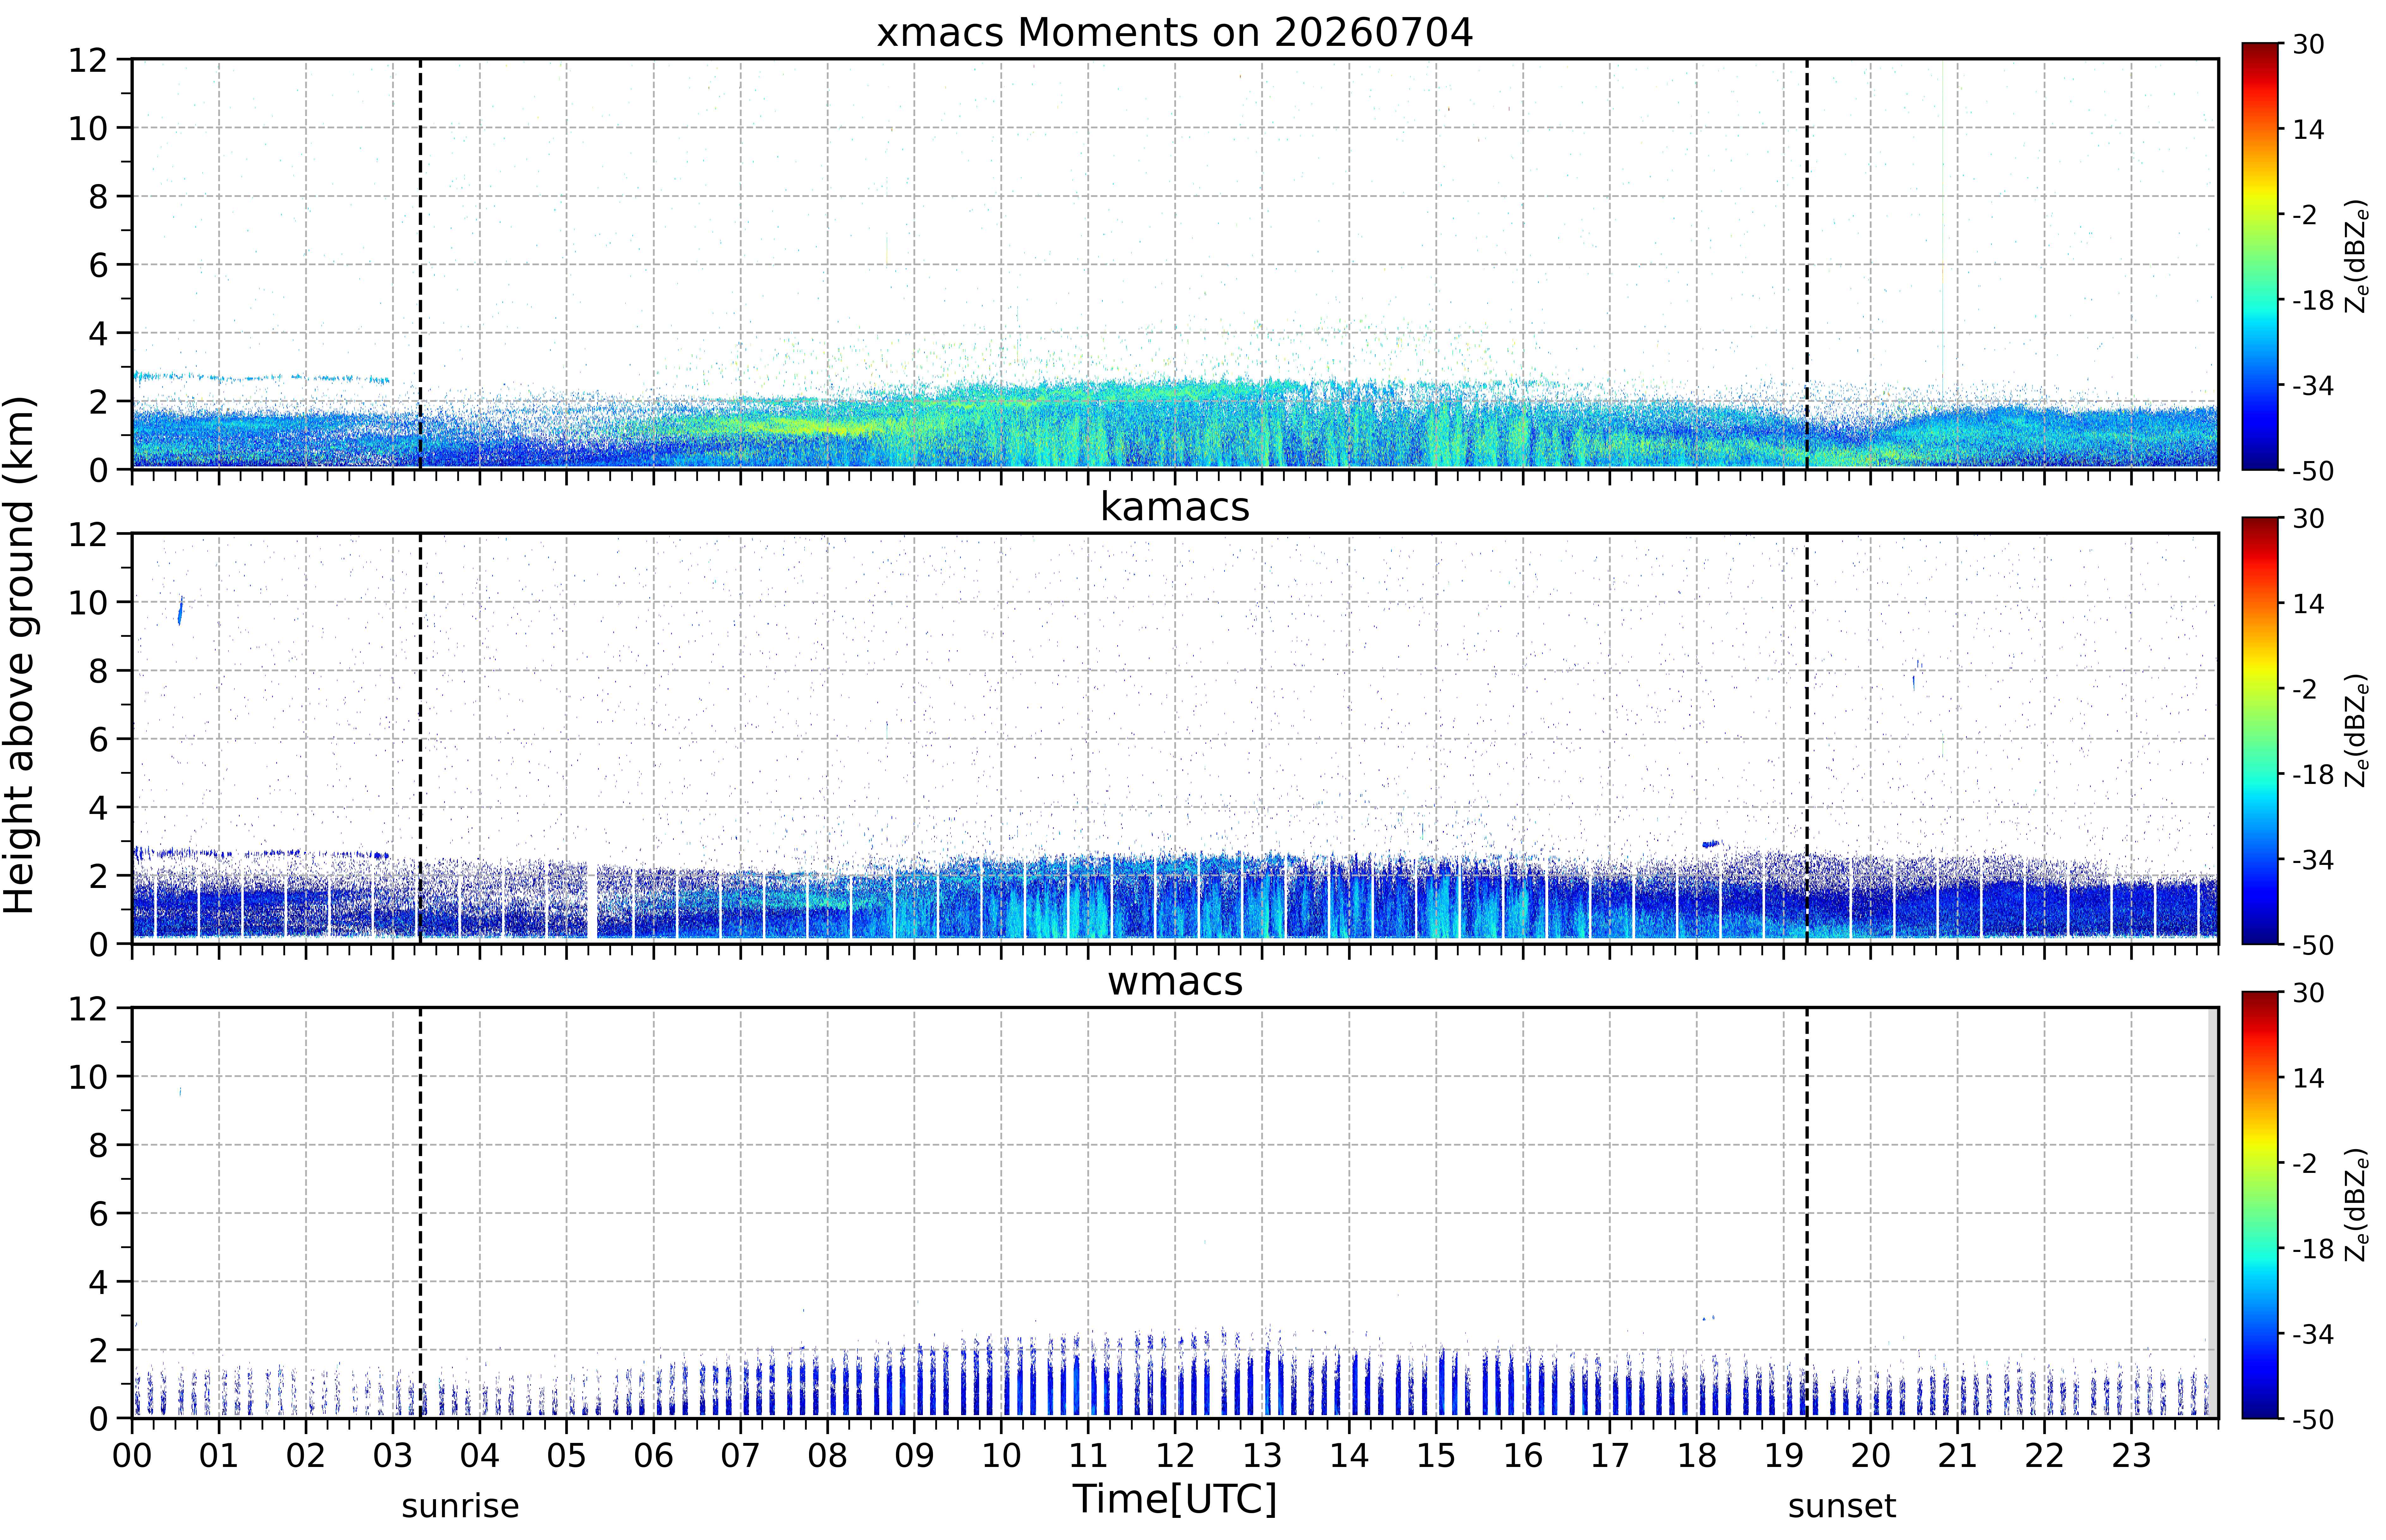Click the small echo near 10 km in kamacs
This screenshot has height=1540, width=2386.
click(x=180, y=610)
